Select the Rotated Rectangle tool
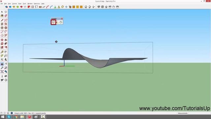 (6, 24)
